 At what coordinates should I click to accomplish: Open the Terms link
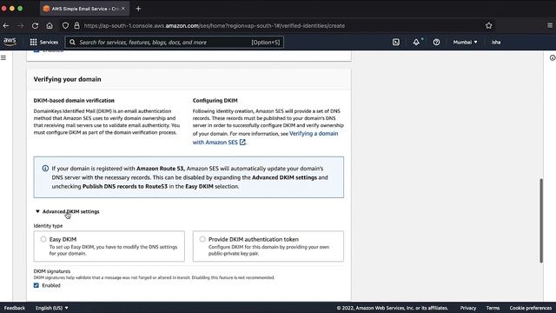493,308
